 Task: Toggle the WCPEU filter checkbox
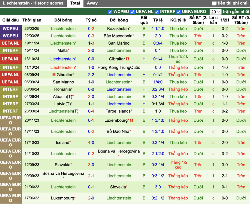[x=110, y=12]
